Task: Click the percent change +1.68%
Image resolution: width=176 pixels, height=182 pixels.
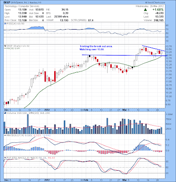Action: click(158, 10)
